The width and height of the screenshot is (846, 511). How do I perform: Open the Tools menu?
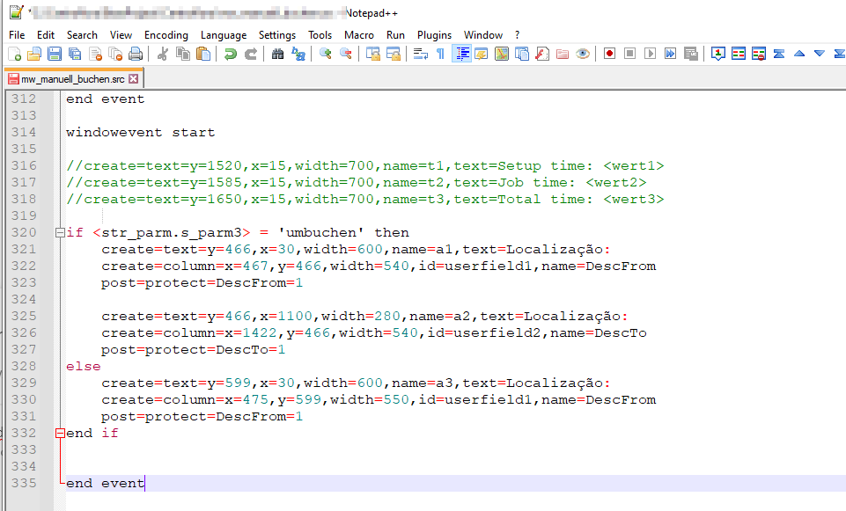click(x=320, y=35)
